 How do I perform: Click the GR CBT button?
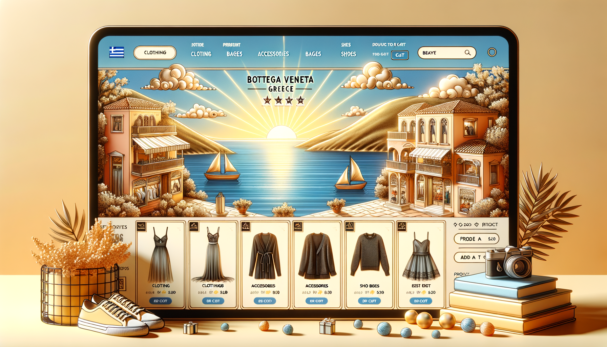coord(213,301)
